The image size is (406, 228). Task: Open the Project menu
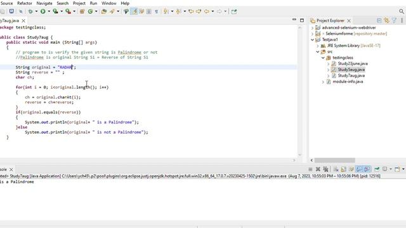(79, 3)
